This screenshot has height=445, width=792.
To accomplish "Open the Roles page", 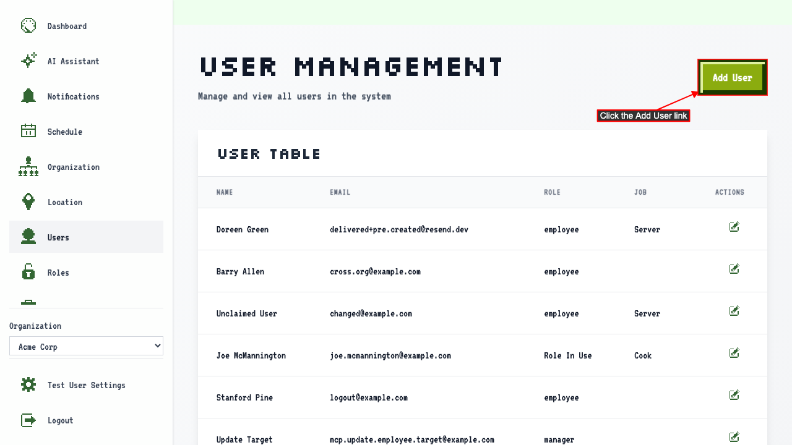I will coord(86,273).
